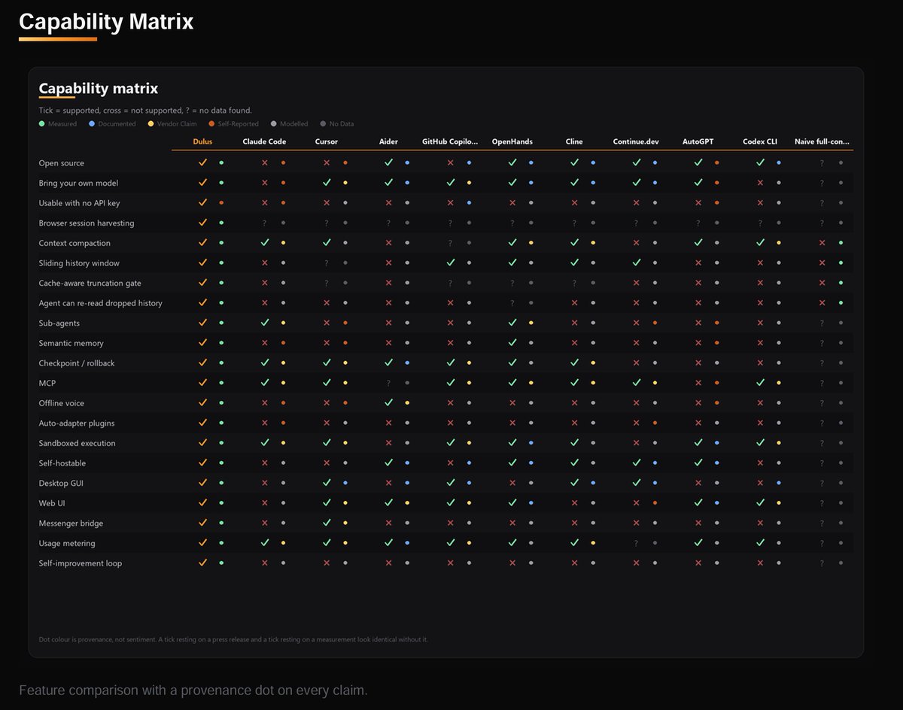
Task: Click Agent can re-read dropped history label
Action: pos(101,303)
